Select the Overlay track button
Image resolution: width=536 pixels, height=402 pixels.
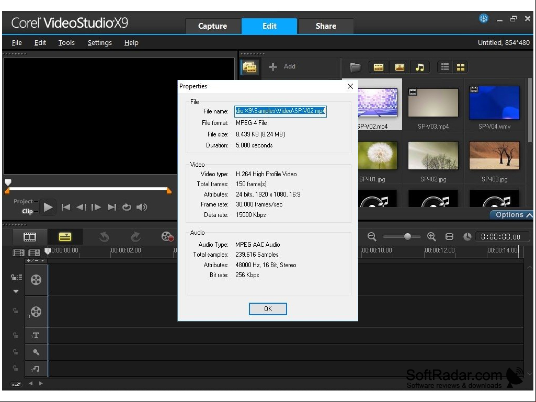[x=36, y=312]
